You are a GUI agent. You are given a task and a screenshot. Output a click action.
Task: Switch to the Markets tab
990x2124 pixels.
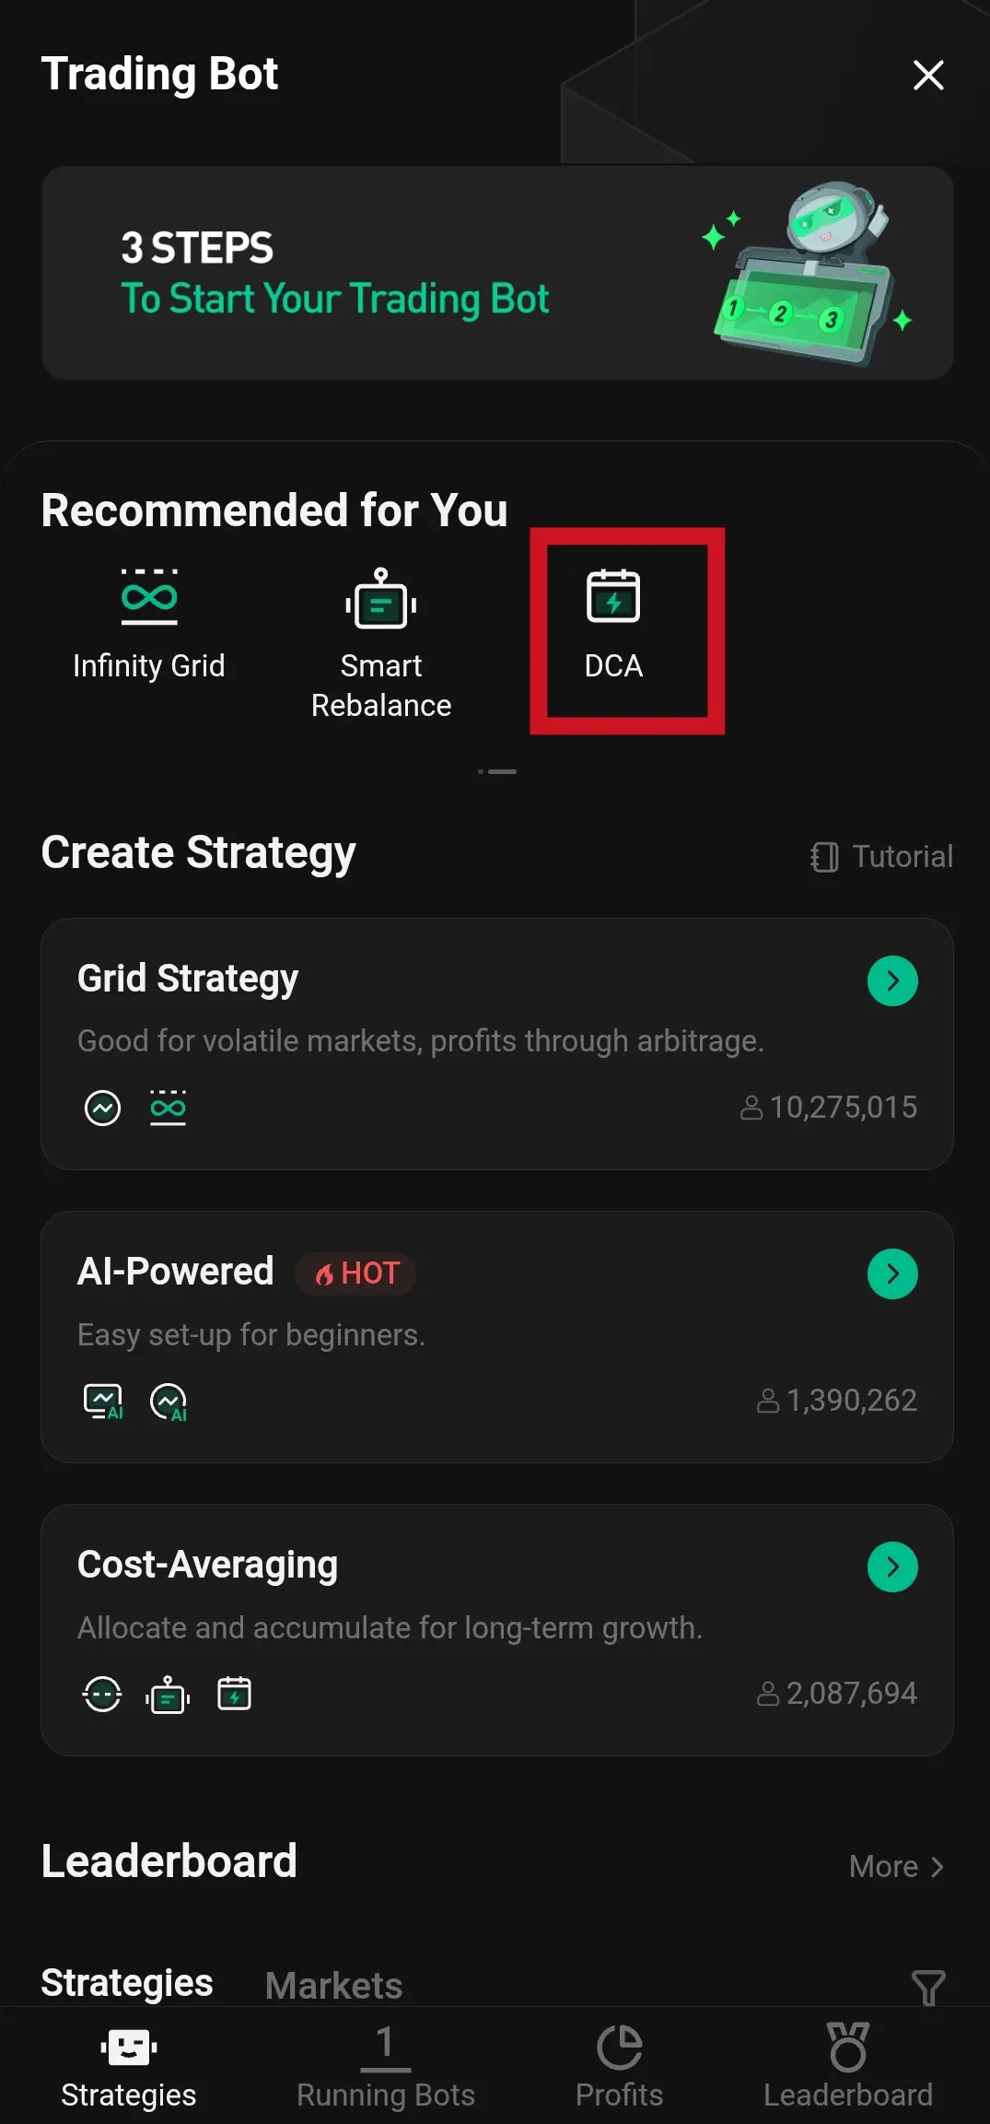click(333, 1985)
